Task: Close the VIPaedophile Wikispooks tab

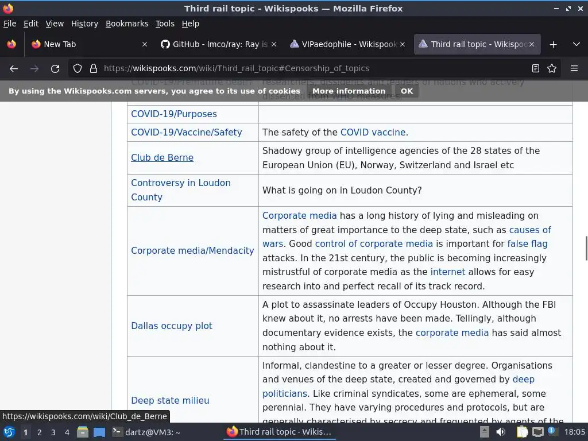Action: [x=403, y=44]
